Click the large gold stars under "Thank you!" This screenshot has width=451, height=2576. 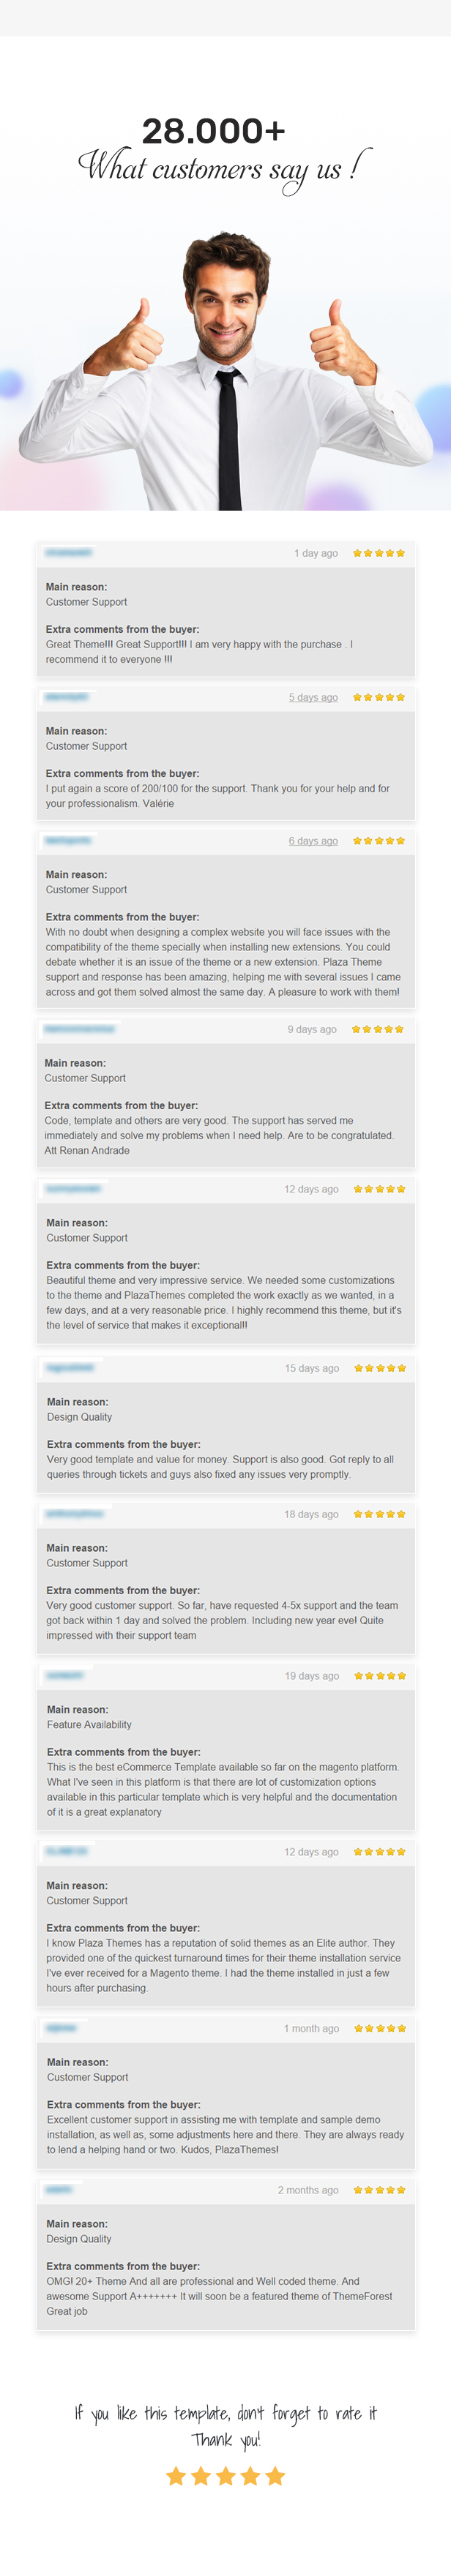226,2476
